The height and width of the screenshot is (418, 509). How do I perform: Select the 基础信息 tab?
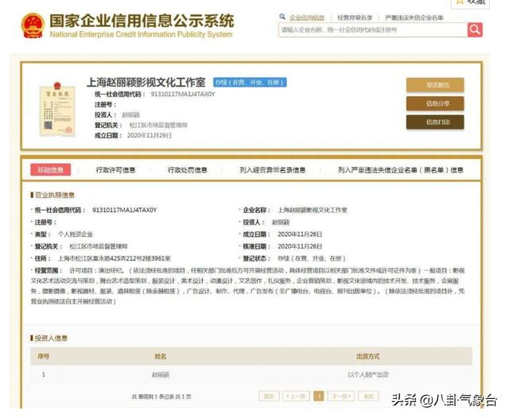[51, 169]
